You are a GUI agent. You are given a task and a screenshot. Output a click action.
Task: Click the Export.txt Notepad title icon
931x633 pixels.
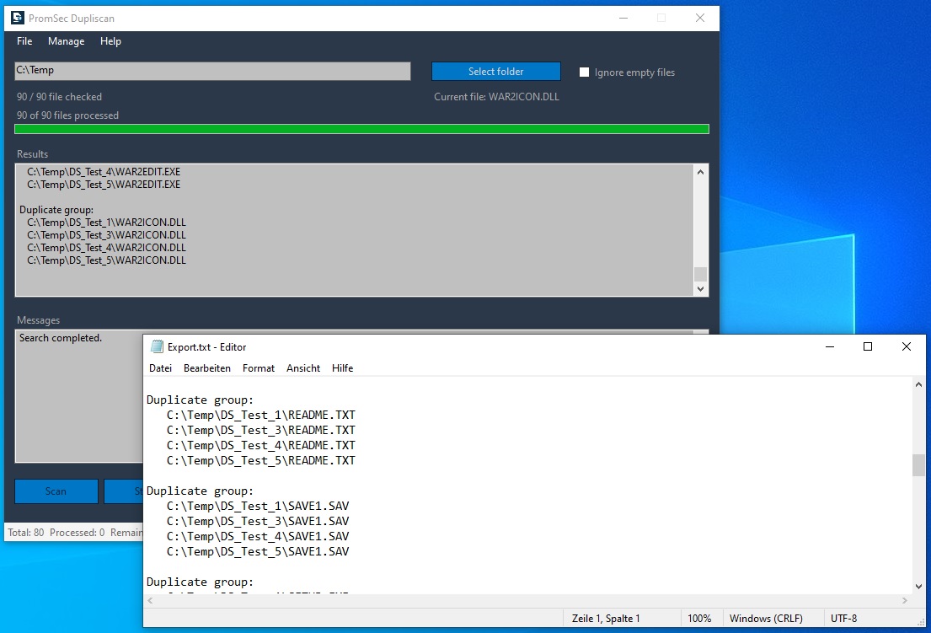(x=156, y=346)
